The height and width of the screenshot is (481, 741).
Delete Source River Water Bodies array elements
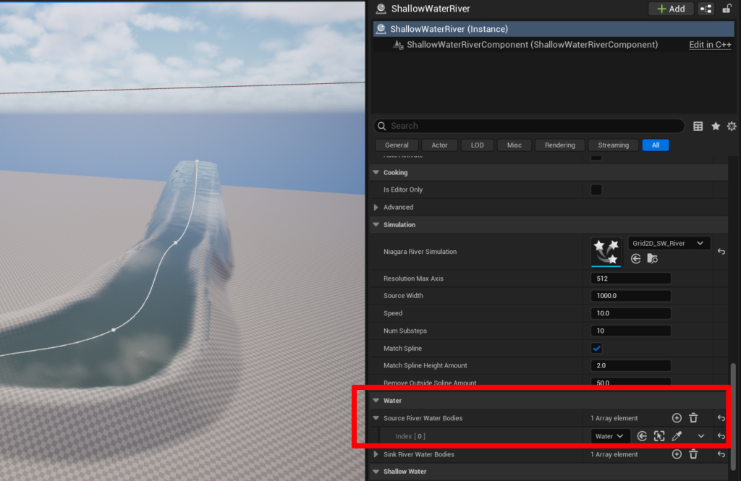coord(693,418)
